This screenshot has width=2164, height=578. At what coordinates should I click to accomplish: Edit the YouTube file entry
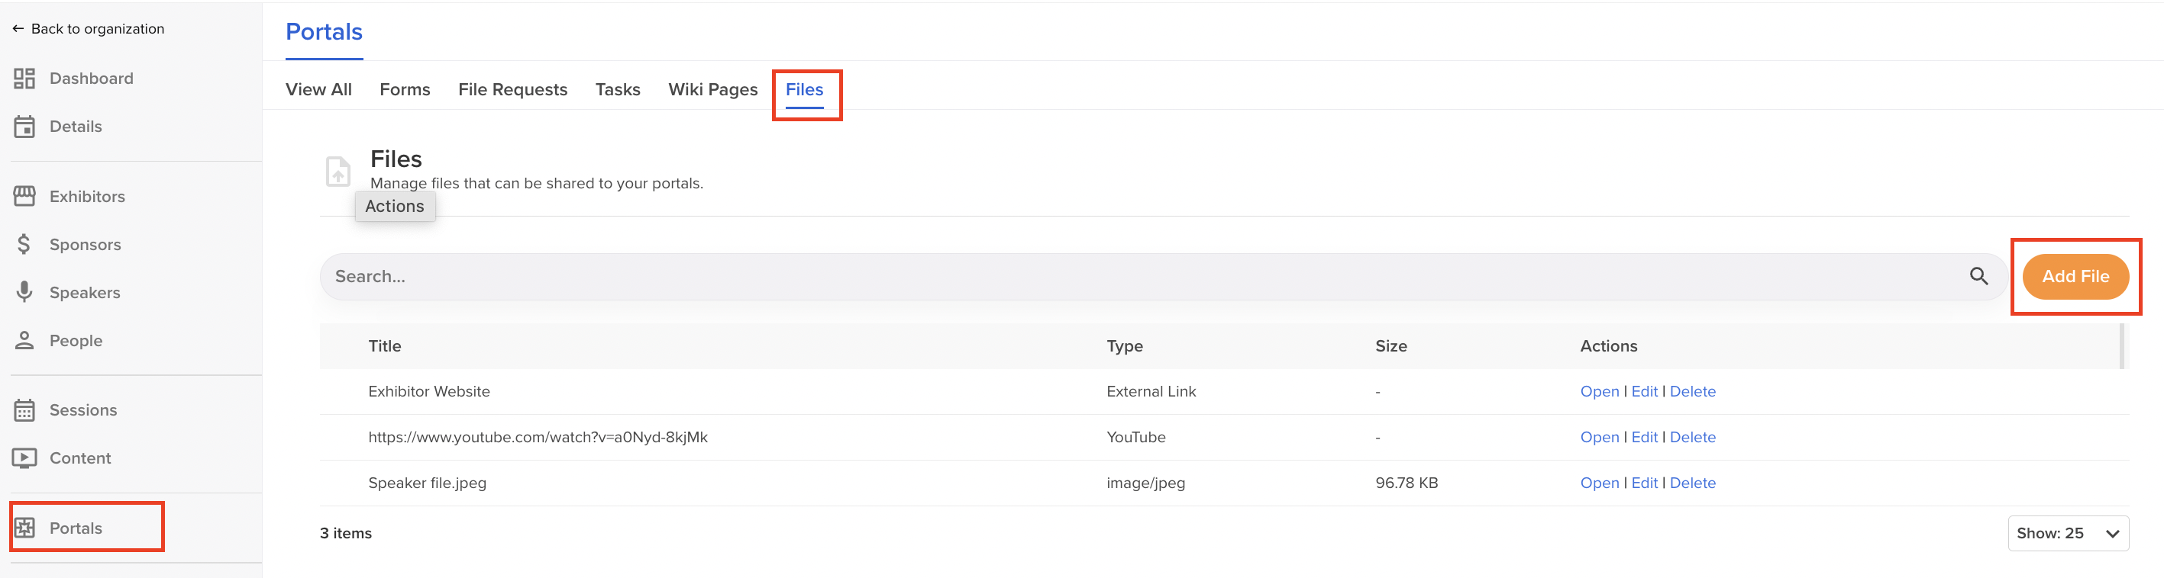click(x=1644, y=437)
